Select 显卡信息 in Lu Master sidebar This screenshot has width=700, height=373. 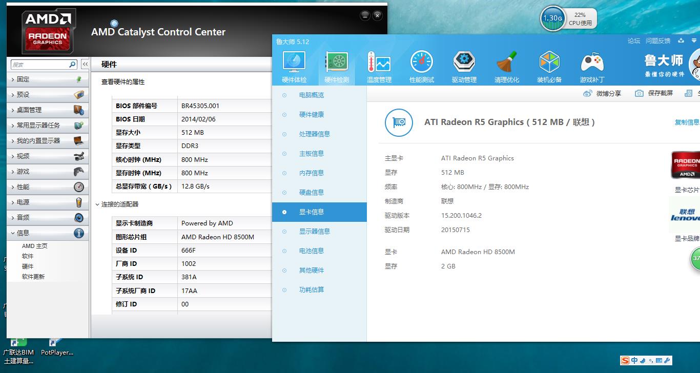click(319, 212)
